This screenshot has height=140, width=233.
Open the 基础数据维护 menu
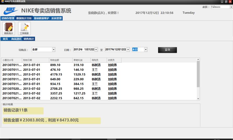click(x=41, y=18)
